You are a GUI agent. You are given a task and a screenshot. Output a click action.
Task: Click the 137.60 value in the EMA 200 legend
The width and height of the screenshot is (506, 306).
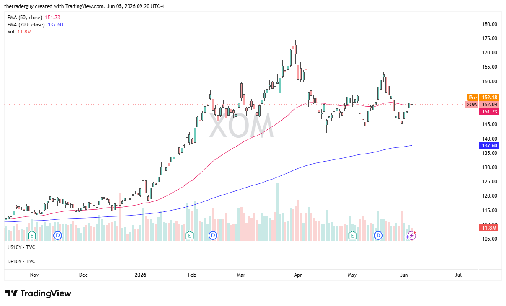tap(55, 25)
